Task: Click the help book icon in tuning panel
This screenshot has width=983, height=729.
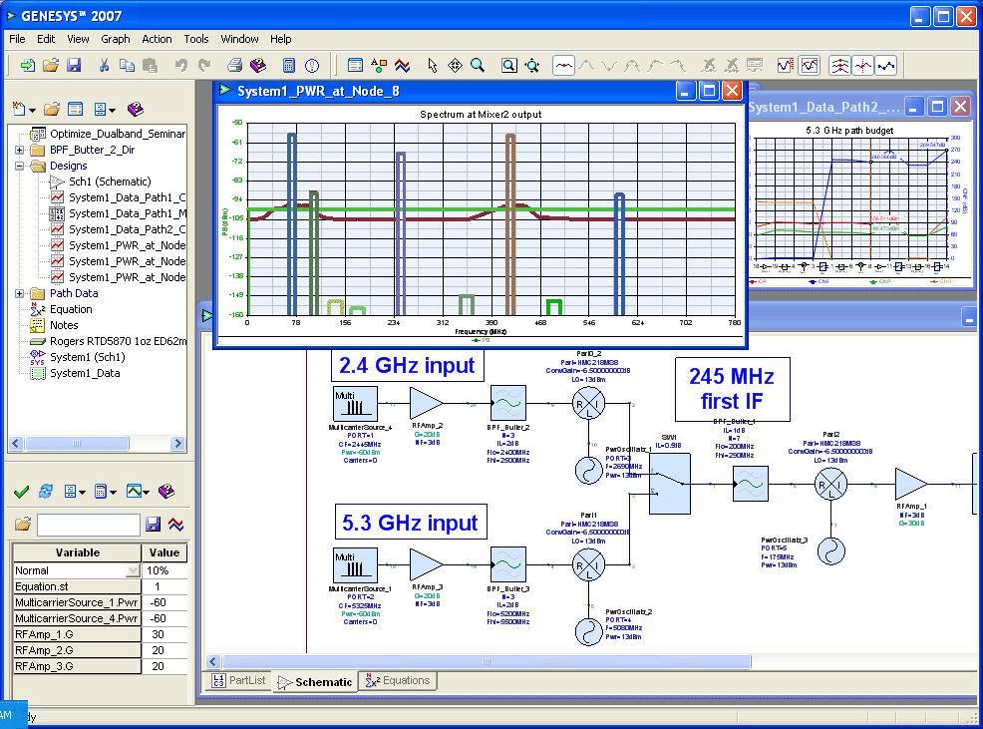Action: (x=166, y=492)
